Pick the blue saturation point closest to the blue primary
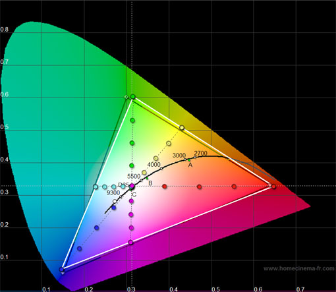Image resolution: width=336 pixels, height=292 pixels. (80, 248)
